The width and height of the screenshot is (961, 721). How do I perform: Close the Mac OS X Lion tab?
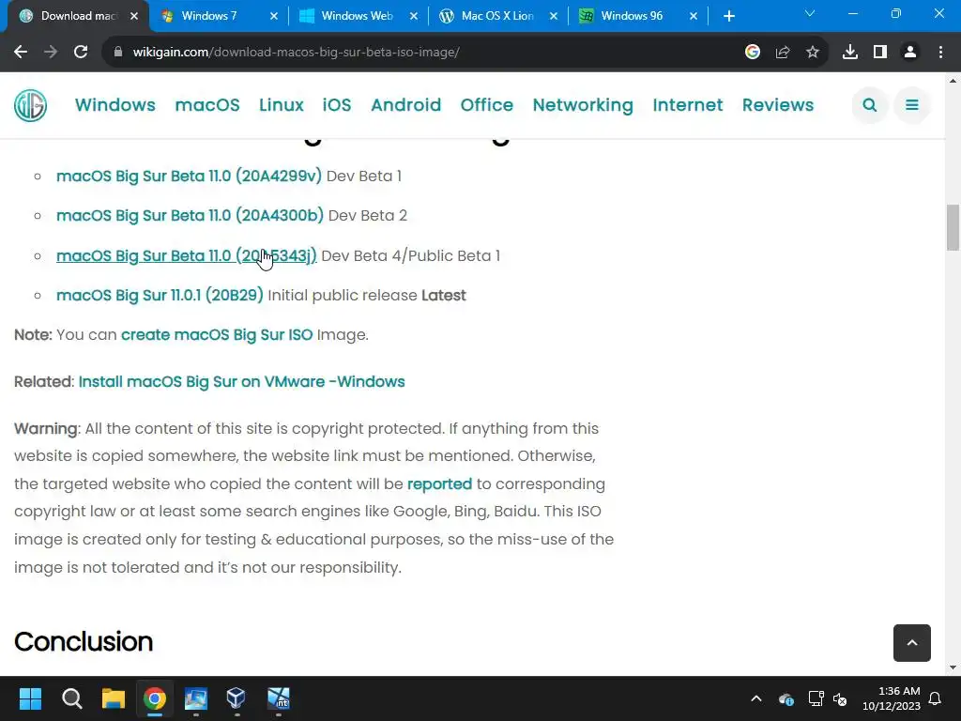tap(554, 16)
